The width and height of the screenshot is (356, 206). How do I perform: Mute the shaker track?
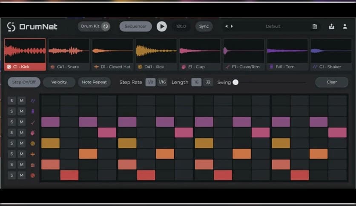(22, 100)
